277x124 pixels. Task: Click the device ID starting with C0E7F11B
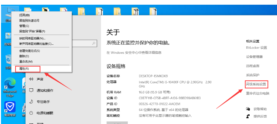pyautogui.click(x=170, y=98)
